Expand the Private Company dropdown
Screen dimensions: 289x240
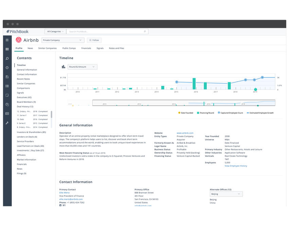(63, 40)
